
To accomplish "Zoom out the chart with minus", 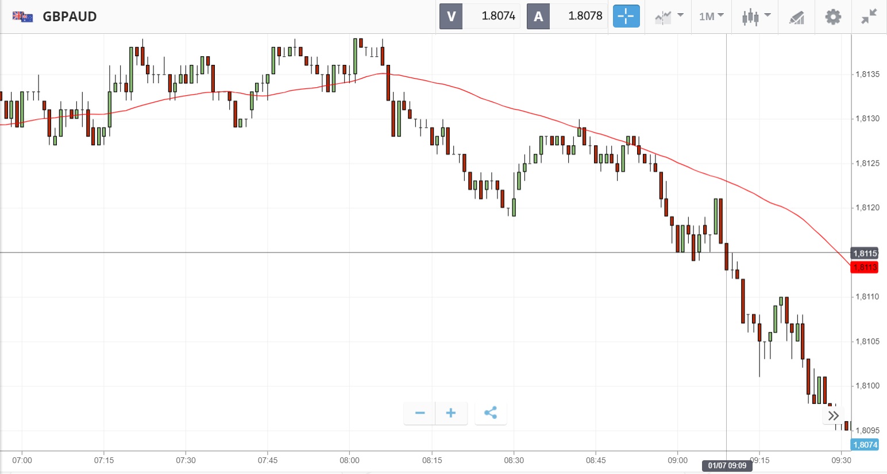I will (x=420, y=413).
